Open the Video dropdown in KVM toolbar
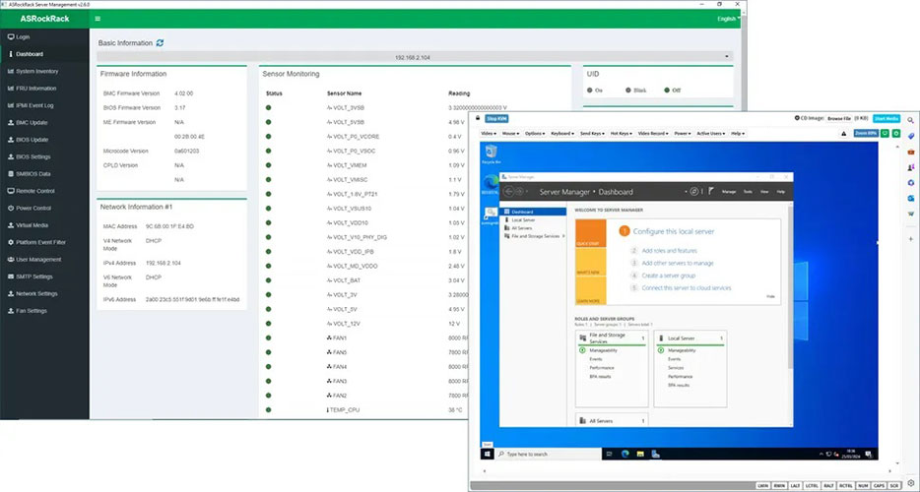Image resolution: width=920 pixels, height=492 pixels. 489,133
